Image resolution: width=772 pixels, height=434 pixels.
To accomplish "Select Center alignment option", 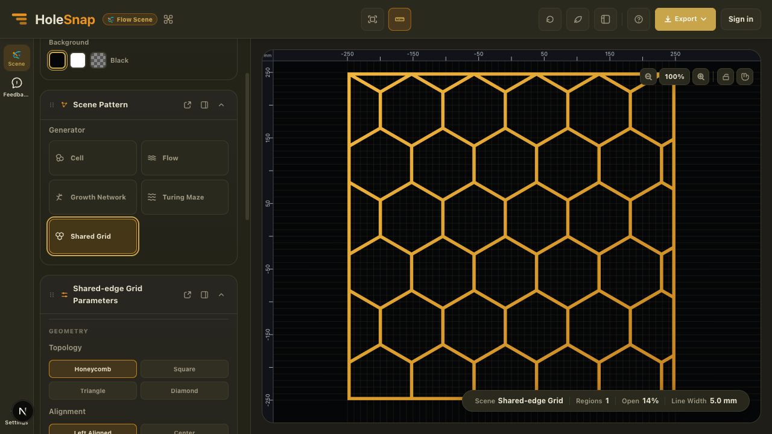I will click(x=185, y=429).
